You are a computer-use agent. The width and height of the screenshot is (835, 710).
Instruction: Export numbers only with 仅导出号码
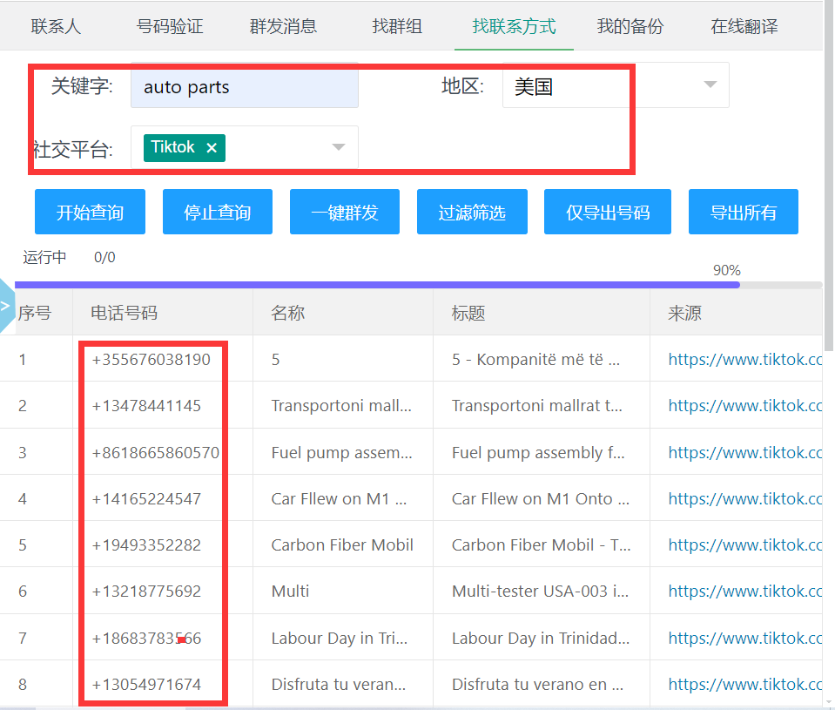point(607,213)
